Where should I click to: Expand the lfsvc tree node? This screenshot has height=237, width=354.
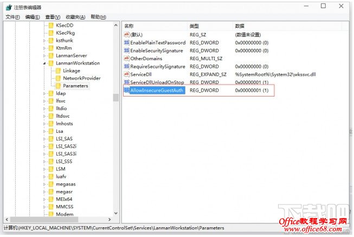44,101
